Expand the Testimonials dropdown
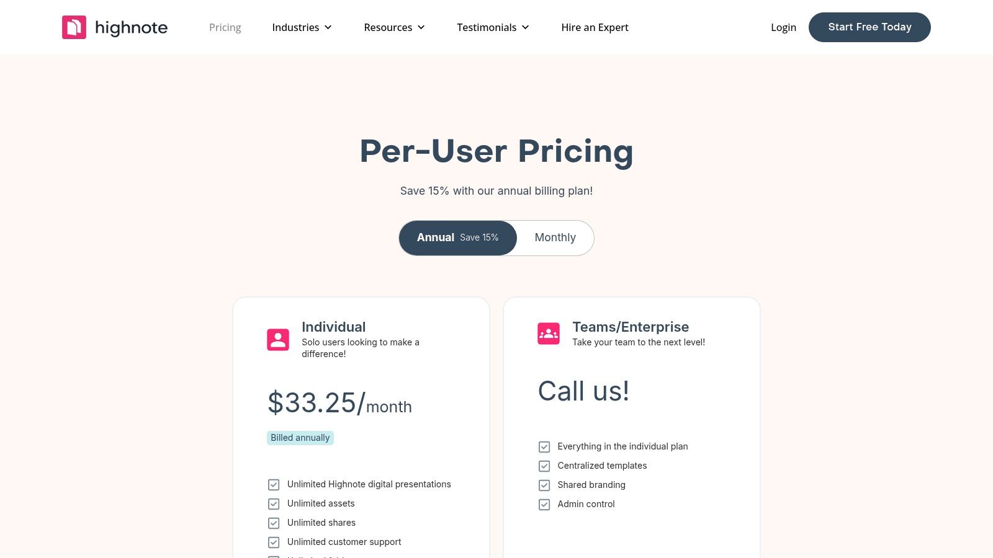993x558 pixels. tap(493, 27)
